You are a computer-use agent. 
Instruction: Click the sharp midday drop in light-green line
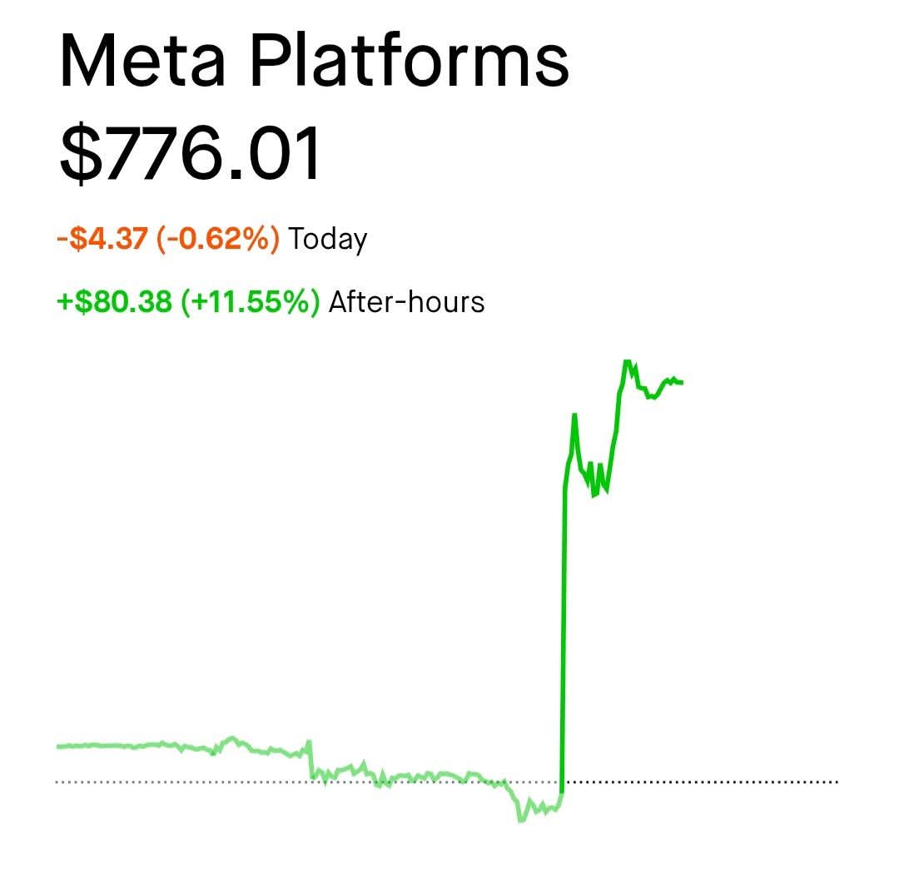310,760
